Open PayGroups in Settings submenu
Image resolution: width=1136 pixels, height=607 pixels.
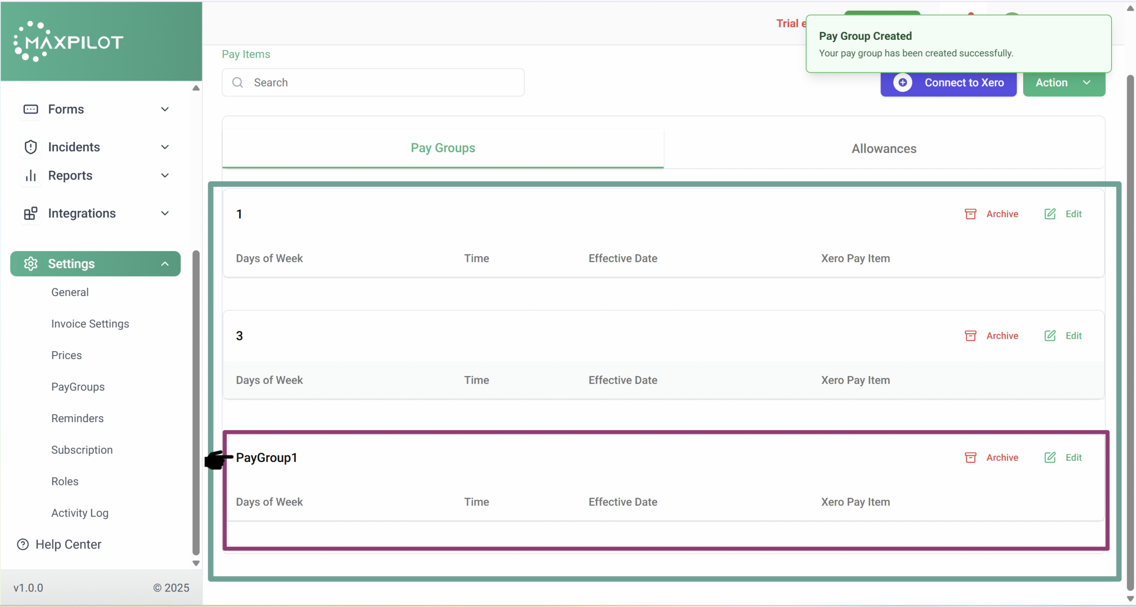tap(78, 387)
